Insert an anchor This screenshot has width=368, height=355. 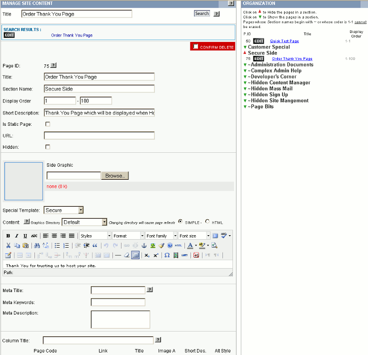(144, 245)
